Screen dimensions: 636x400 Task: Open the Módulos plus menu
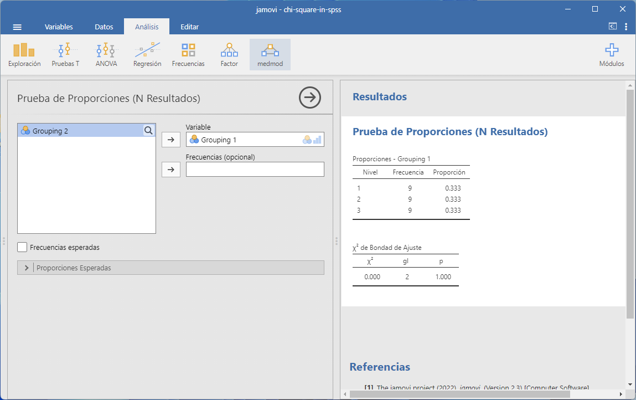[612, 55]
